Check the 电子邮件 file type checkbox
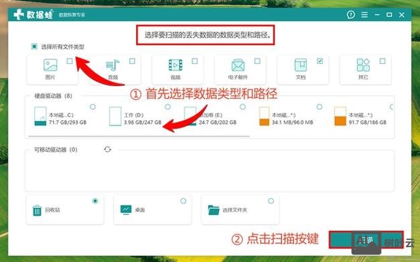Viewport: 420px width, 262px height. (257, 61)
